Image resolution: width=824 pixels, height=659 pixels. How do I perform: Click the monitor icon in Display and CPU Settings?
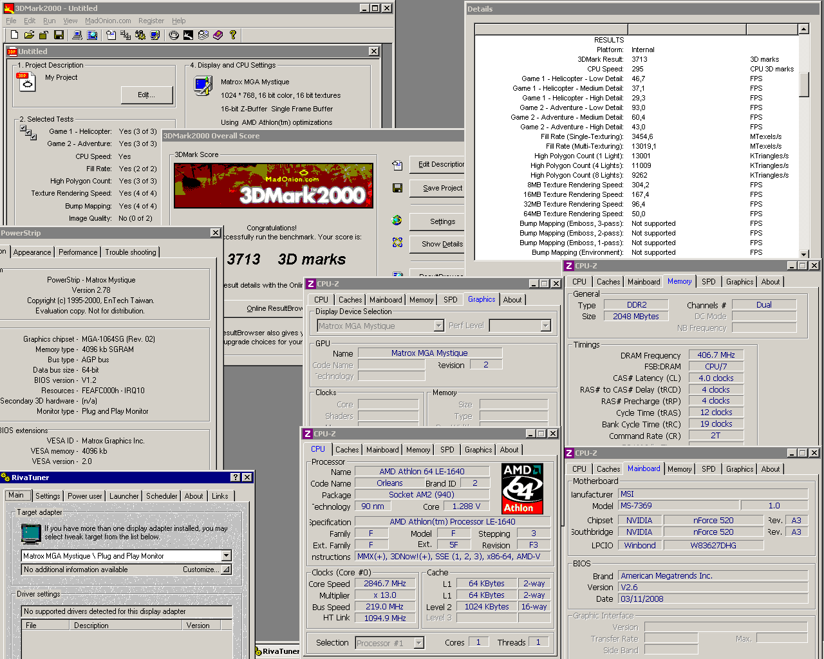[x=203, y=86]
